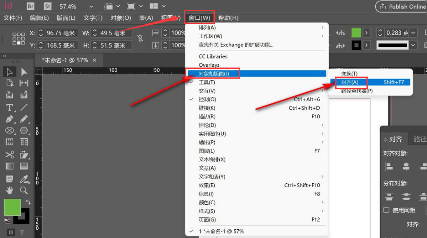The height and width of the screenshot is (238, 427).
Task: Select the Pencil tool
Action: point(24,119)
